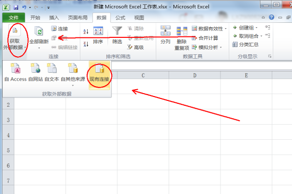Click 重新应用 reapply filter
Viewport: 292px width, 194px height.
pyautogui.click(x=141, y=38)
